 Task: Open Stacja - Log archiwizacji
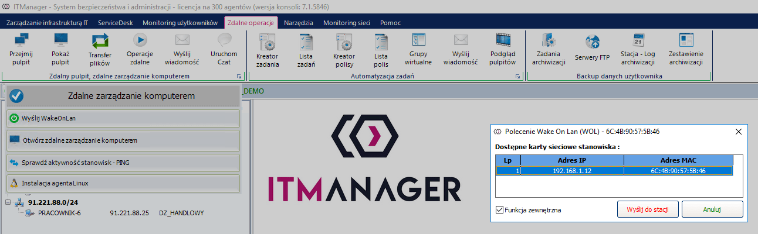pyautogui.click(x=638, y=49)
